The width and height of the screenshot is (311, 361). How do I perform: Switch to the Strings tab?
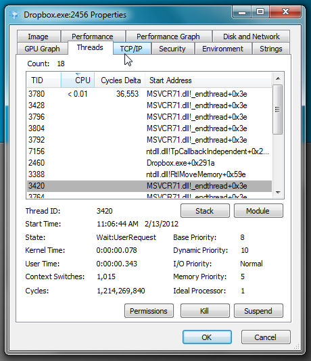271,49
